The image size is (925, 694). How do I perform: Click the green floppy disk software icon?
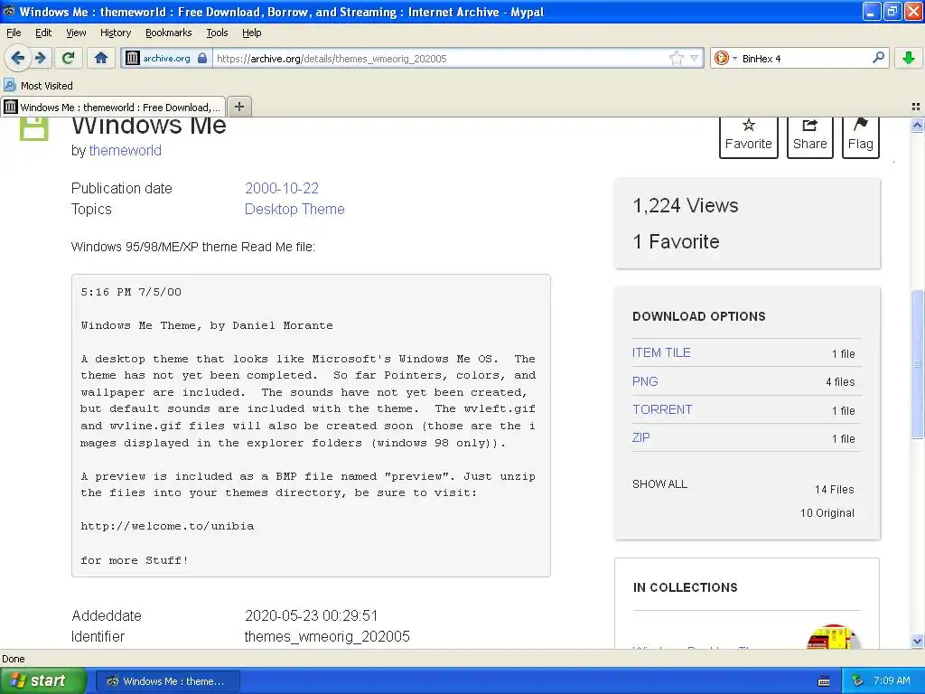coord(33,128)
